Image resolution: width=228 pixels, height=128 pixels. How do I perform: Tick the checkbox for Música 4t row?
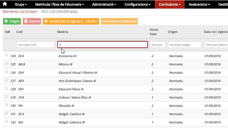[x=6, y=64]
